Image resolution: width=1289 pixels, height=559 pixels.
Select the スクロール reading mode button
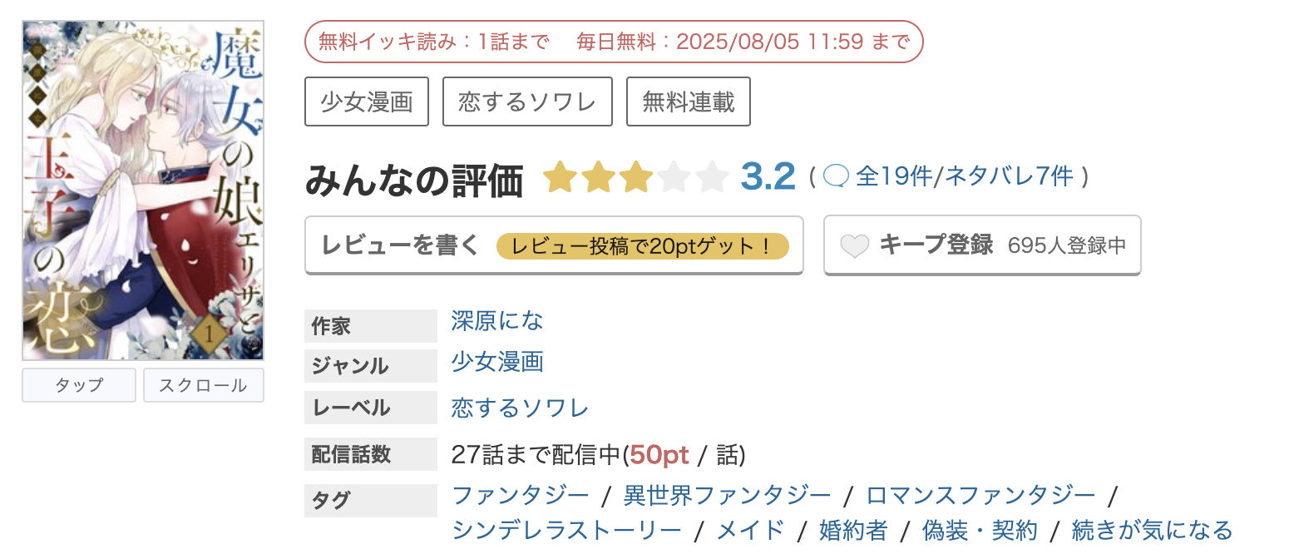[204, 385]
